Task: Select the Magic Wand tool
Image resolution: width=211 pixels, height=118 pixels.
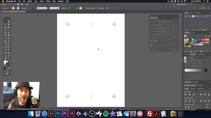Action: (x=5, y=25)
